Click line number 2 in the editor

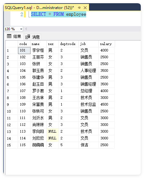(22, 14)
